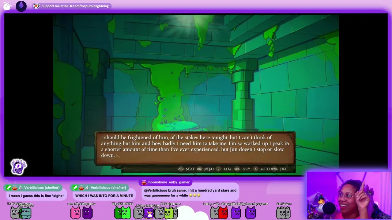This screenshot has width=392, height=220.
Task: Click the BKSP key hint icon
Action: [200, 169]
